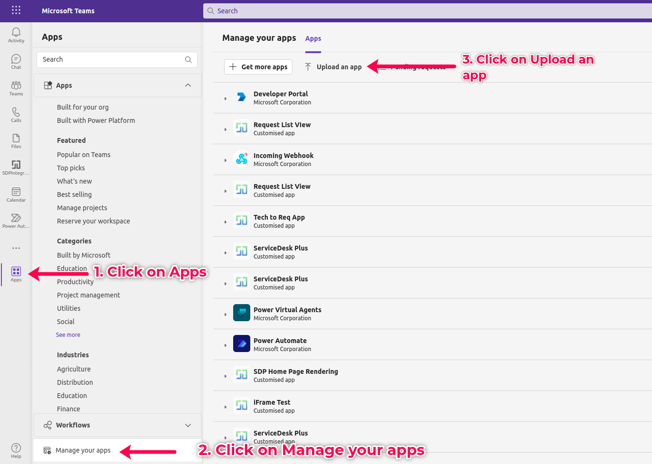Select the Utilities category
The width and height of the screenshot is (652, 464).
[x=69, y=308]
